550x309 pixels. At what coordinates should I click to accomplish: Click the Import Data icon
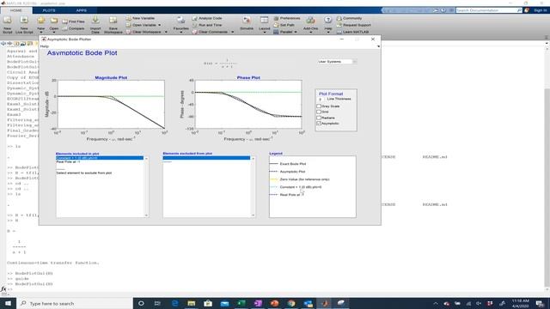point(95,21)
